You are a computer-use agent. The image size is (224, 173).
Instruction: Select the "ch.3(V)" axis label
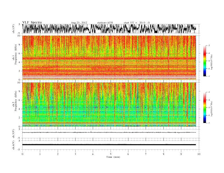[x=14, y=134]
